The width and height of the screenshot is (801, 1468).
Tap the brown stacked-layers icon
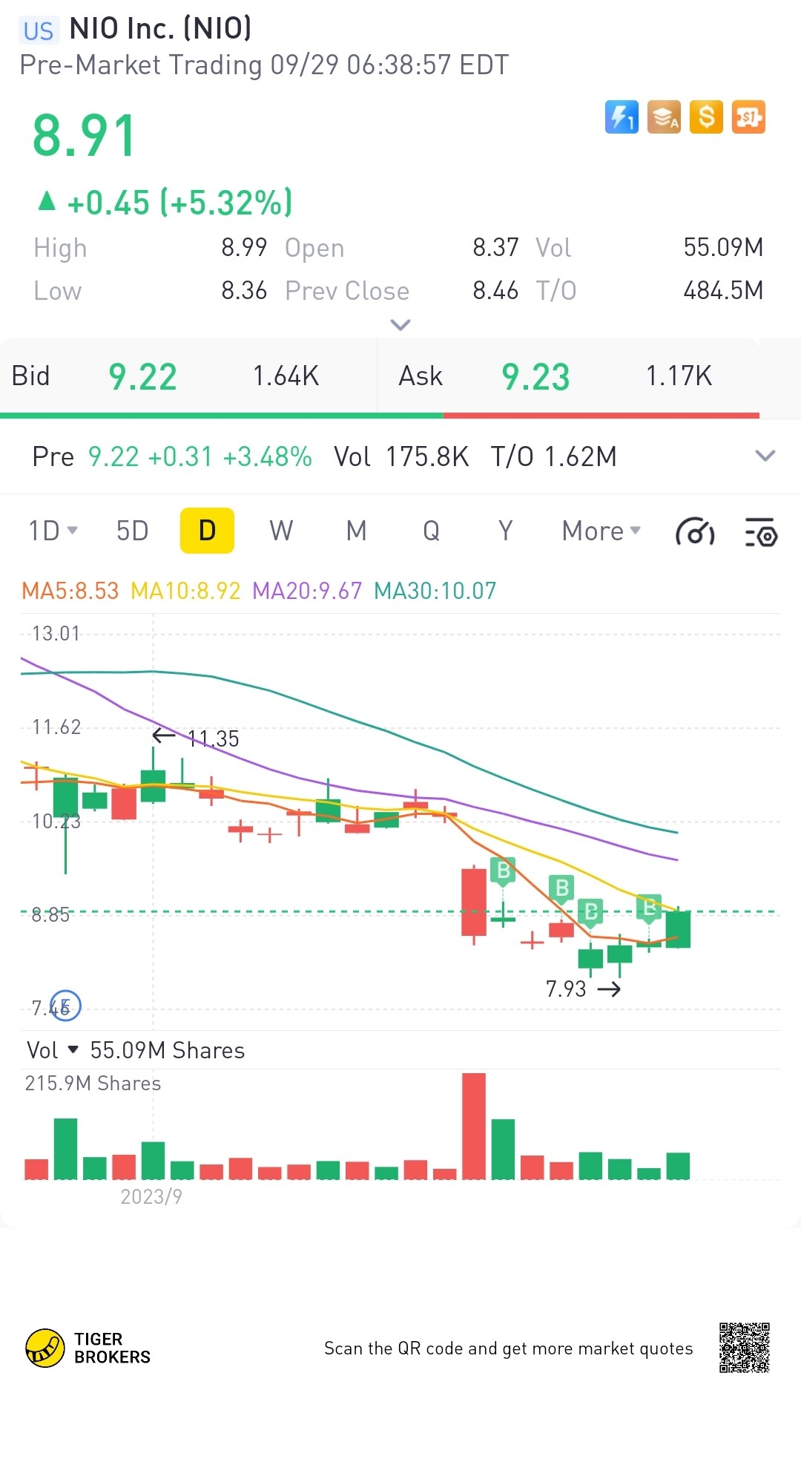(x=664, y=117)
